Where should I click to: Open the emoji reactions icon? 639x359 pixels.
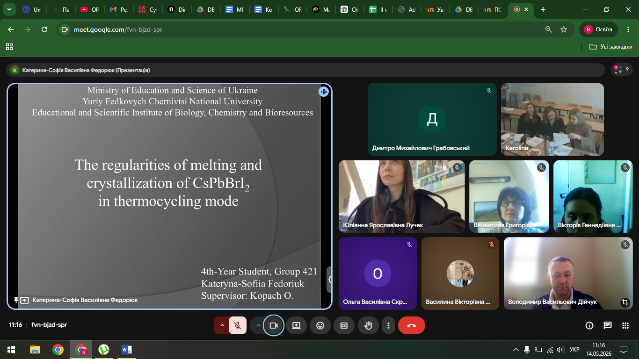pyautogui.click(x=320, y=325)
